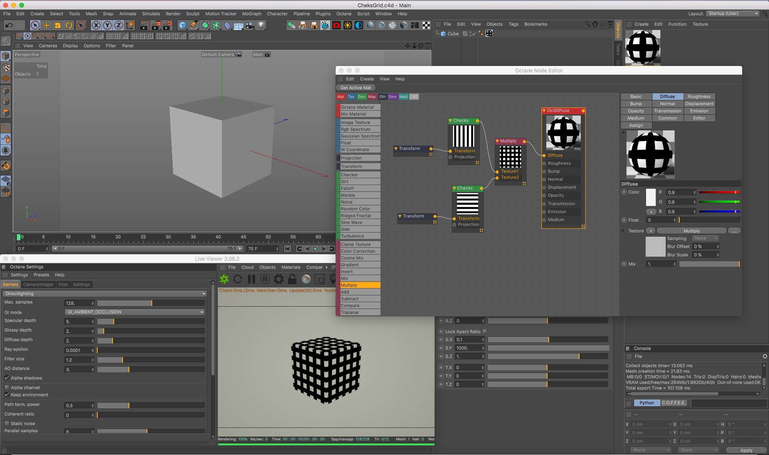Click the Roughness material channel button
The image size is (769, 455).
[x=699, y=96]
